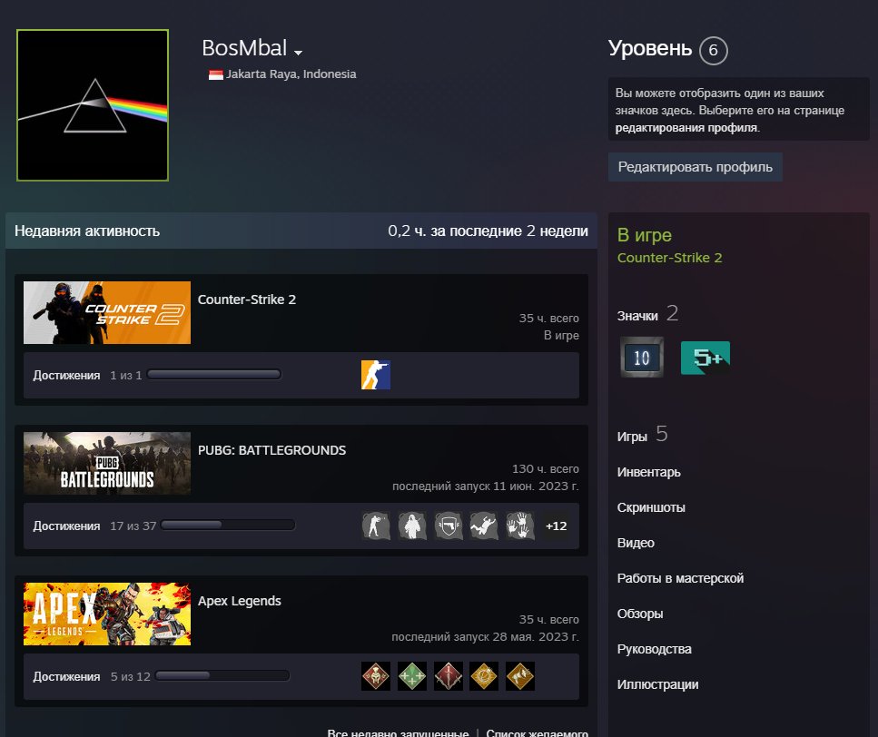Image resolution: width=878 pixels, height=737 pixels.
Task: Click Редактировать профиль button
Action: point(695,167)
